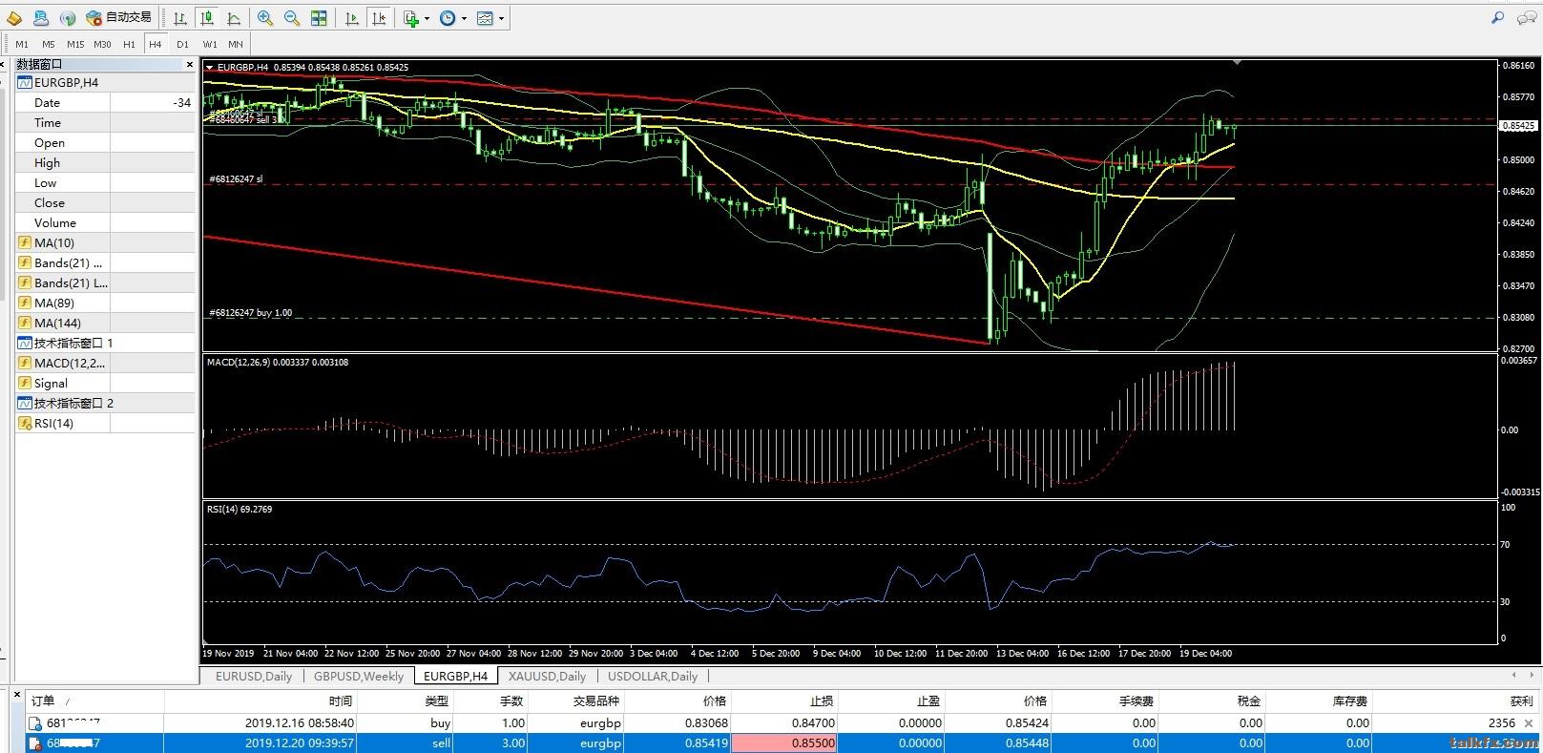Toggle the 自动交易 auto trading button
The width and height of the screenshot is (1543, 753).
[118, 17]
